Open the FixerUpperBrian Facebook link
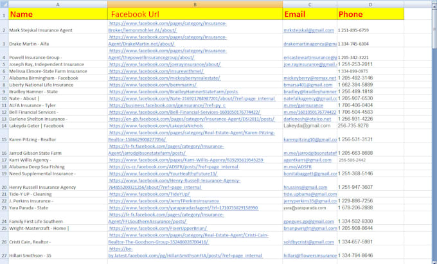Image resolution: width=437 pixels, height=264 pixels. pyautogui.click(x=157, y=229)
